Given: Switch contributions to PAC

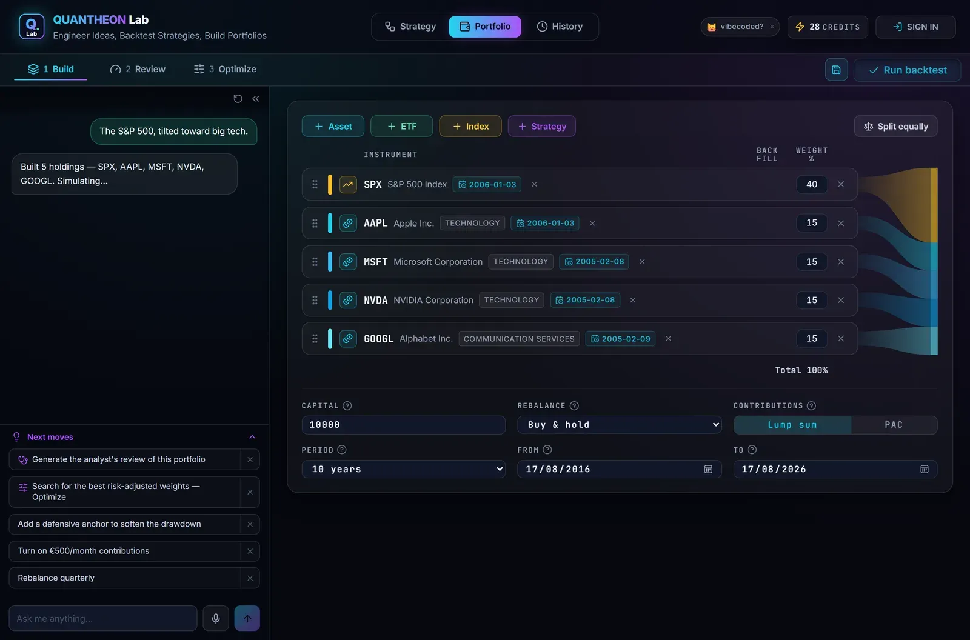Looking at the screenshot, I should [x=894, y=425].
